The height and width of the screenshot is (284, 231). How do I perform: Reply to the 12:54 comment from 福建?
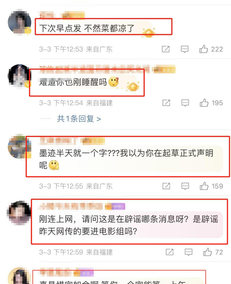(x=185, y=103)
